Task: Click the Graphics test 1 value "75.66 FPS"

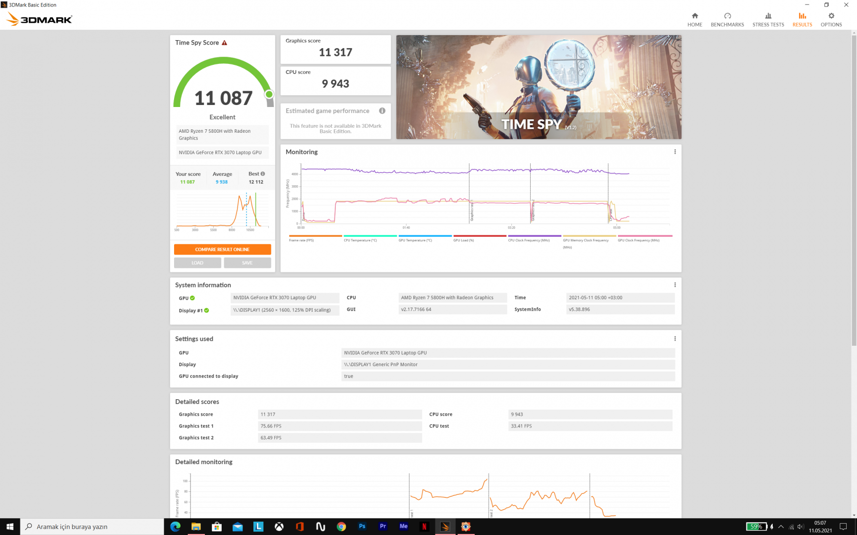Action: (x=271, y=426)
